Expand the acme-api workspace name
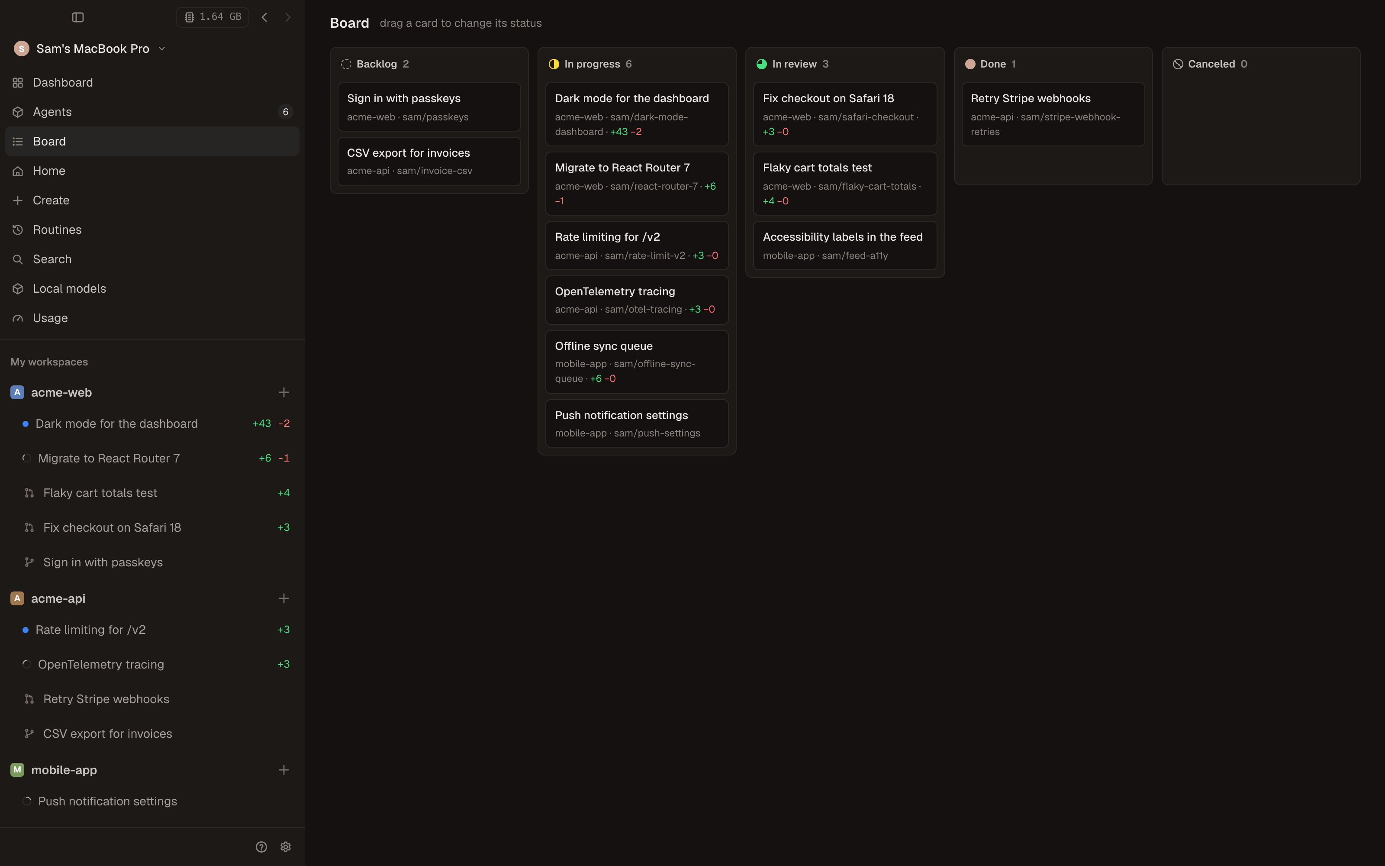Image resolution: width=1385 pixels, height=866 pixels. coord(58,598)
